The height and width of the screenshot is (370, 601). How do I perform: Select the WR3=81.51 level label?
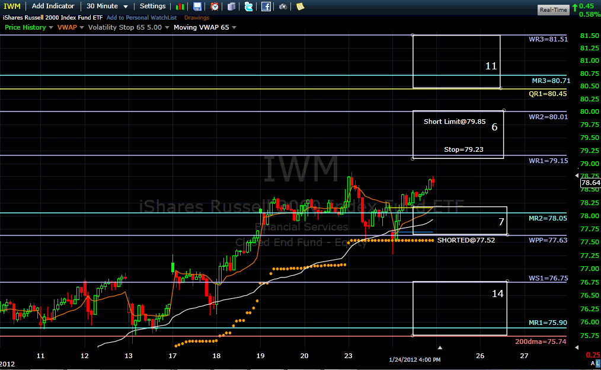pyautogui.click(x=548, y=39)
